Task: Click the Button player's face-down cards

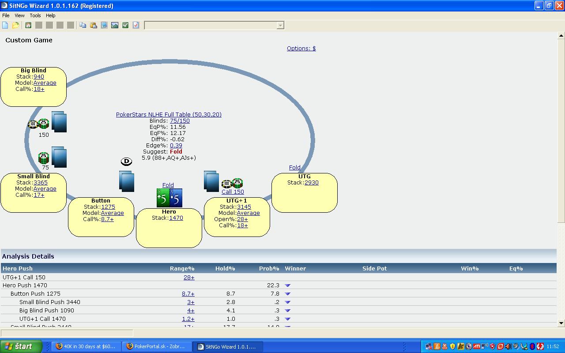Action: [127, 181]
